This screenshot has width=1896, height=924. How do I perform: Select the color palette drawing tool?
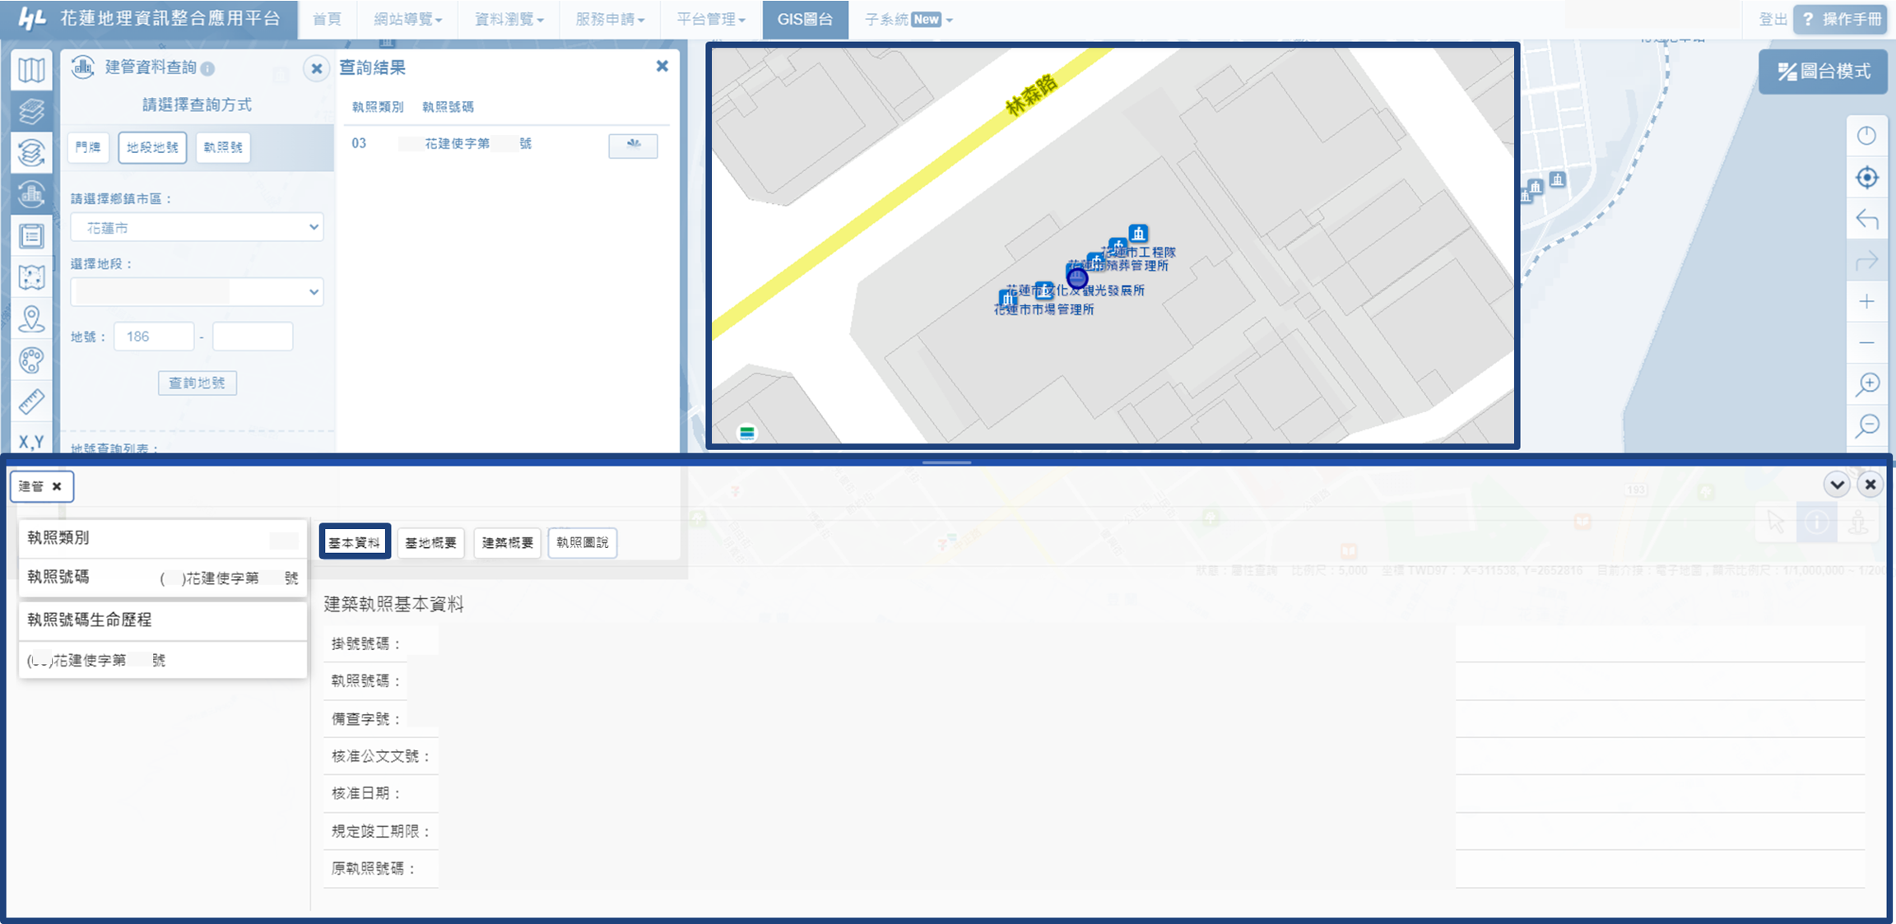pyautogui.click(x=31, y=360)
